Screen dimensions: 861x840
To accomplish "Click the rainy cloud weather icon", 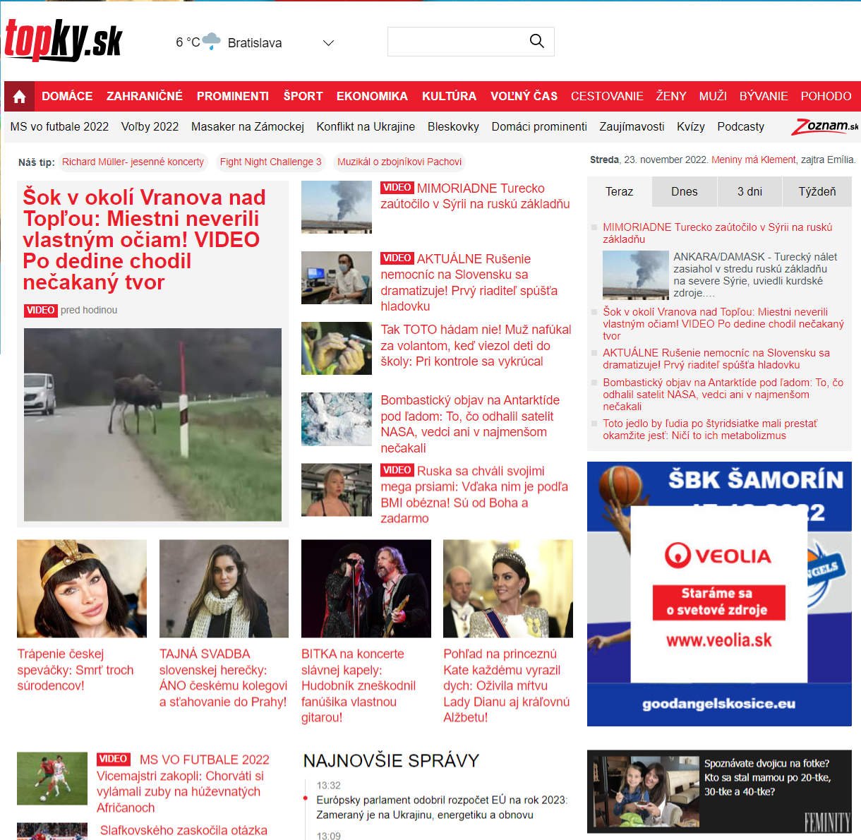I will pyautogui.click(x=211, y=42).
